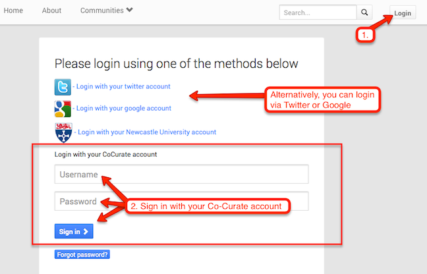Click the Login button in top bar
The height and width of the screenshot is (274, 427).
[403, 13]
